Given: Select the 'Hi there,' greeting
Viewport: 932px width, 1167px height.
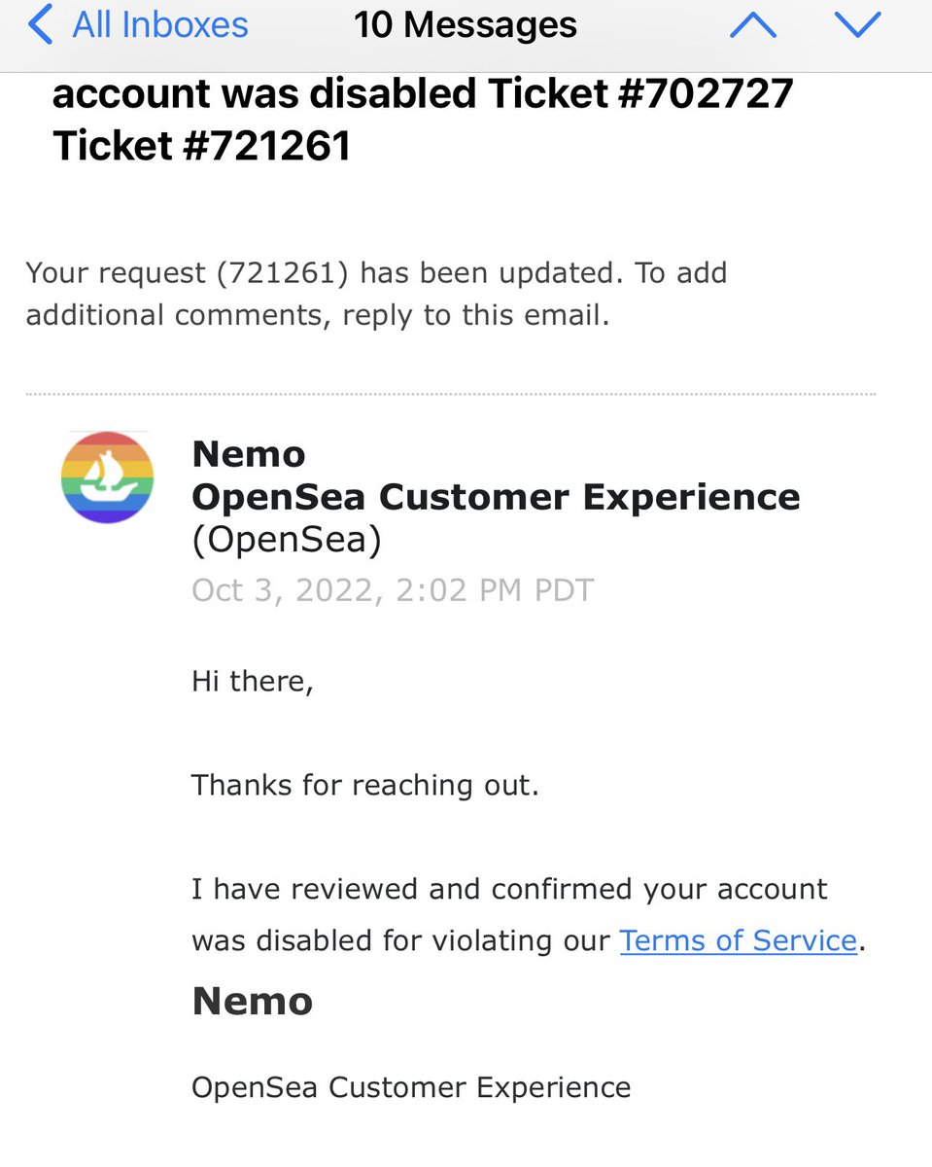Looking at the screenshot, I should (x=253, y=682).
